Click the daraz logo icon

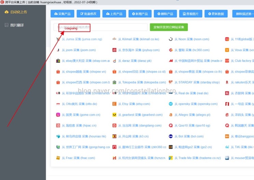(115, 61)
